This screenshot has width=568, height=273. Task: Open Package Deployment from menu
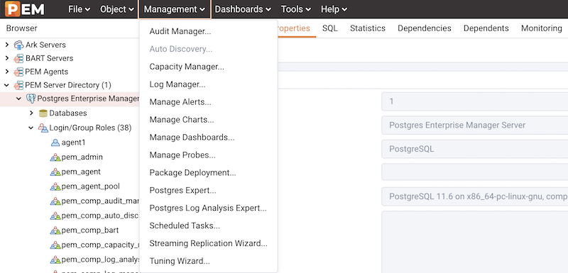tap(208, 173)
